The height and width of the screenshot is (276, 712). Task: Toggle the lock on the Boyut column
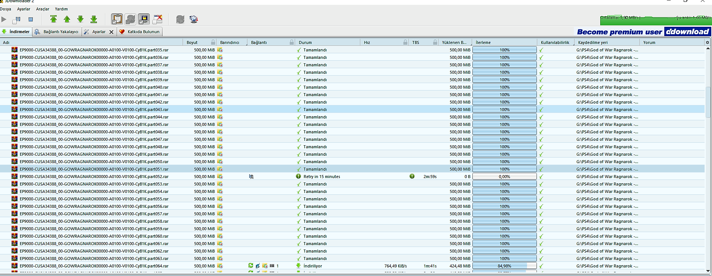pyautogui.click(x=213, y=42)
